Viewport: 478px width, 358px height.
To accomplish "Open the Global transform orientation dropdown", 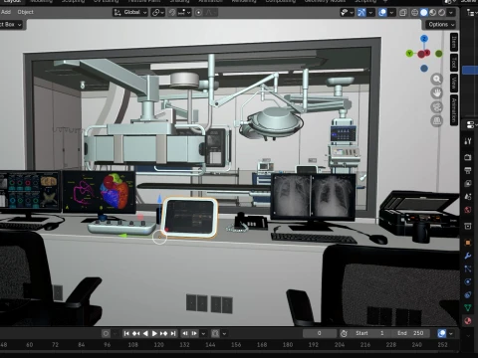I will [x=130, y=13].
